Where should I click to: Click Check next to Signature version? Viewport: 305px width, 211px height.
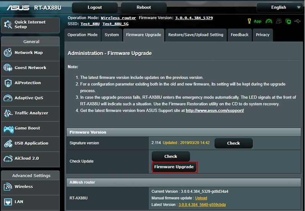[233, 143]
